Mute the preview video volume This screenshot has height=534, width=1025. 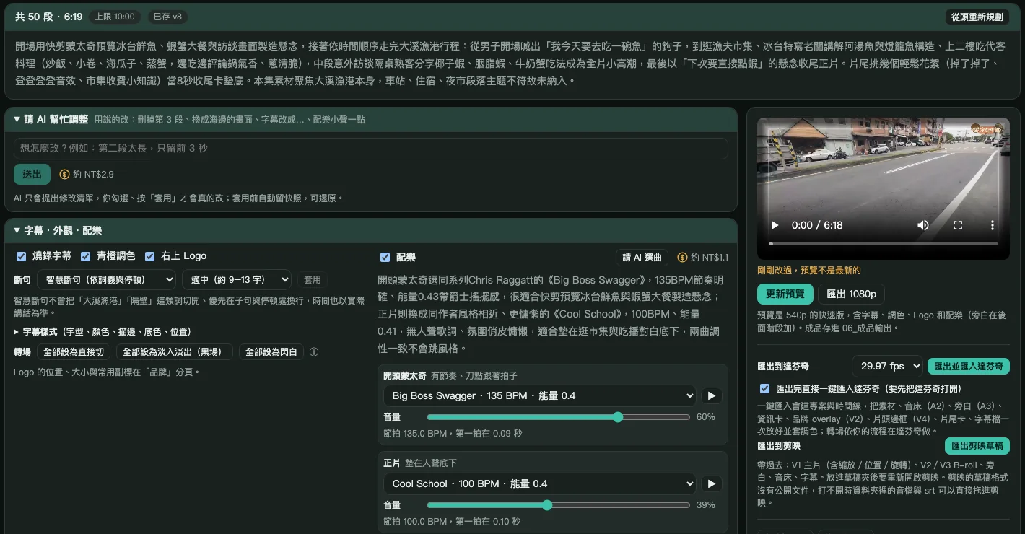tap(923, 225)
